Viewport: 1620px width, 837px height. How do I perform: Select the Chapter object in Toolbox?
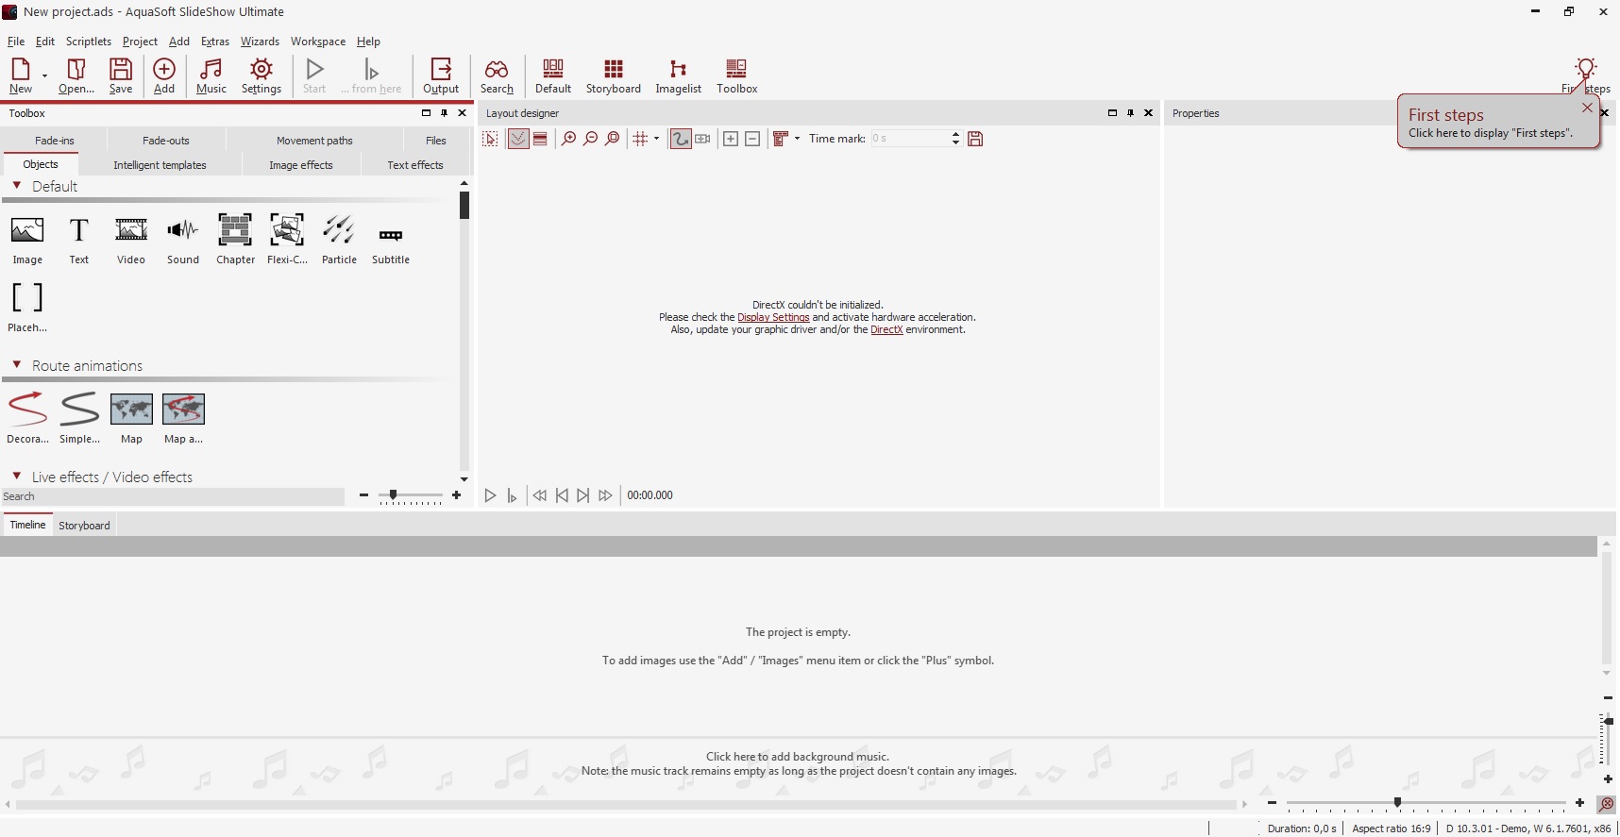[x=235, y=240]
